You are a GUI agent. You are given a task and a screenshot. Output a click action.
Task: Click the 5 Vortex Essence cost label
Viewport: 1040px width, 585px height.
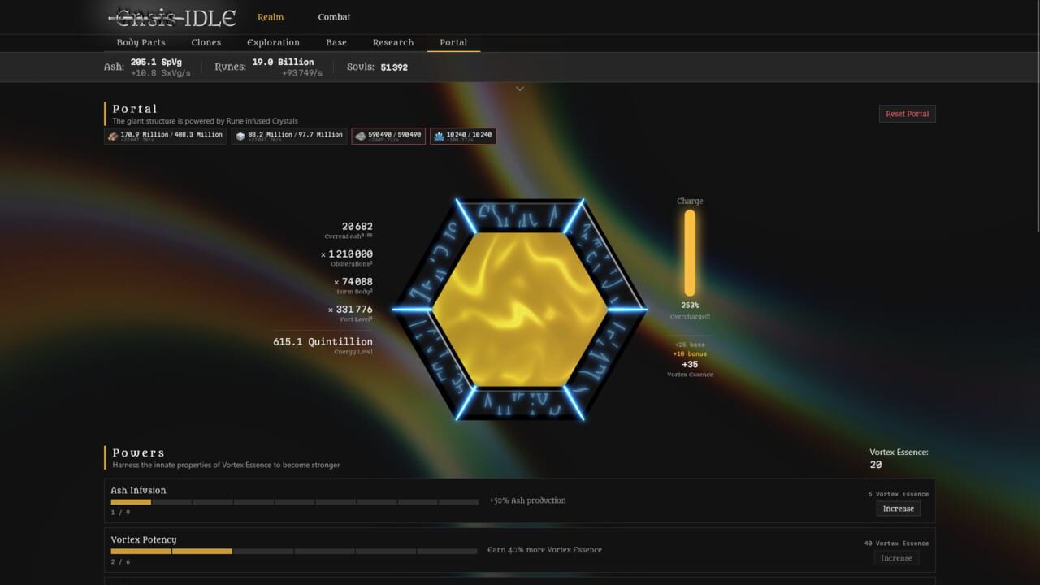click(x=898, y=494)
